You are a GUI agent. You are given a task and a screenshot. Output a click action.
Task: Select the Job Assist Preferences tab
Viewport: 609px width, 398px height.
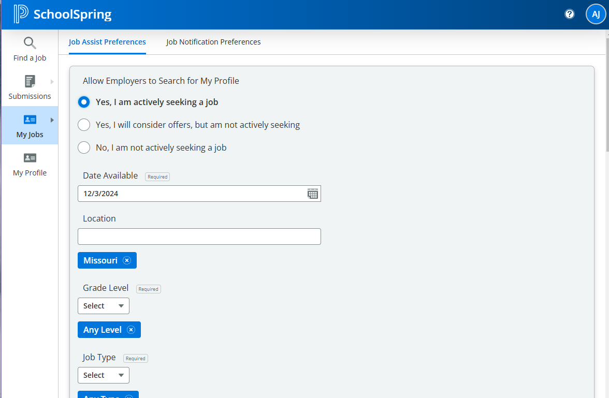click(107, 42)
